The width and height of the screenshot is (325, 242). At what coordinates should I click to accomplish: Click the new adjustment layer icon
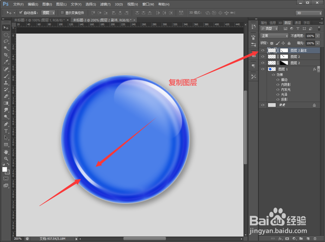(x=294, y=239)
